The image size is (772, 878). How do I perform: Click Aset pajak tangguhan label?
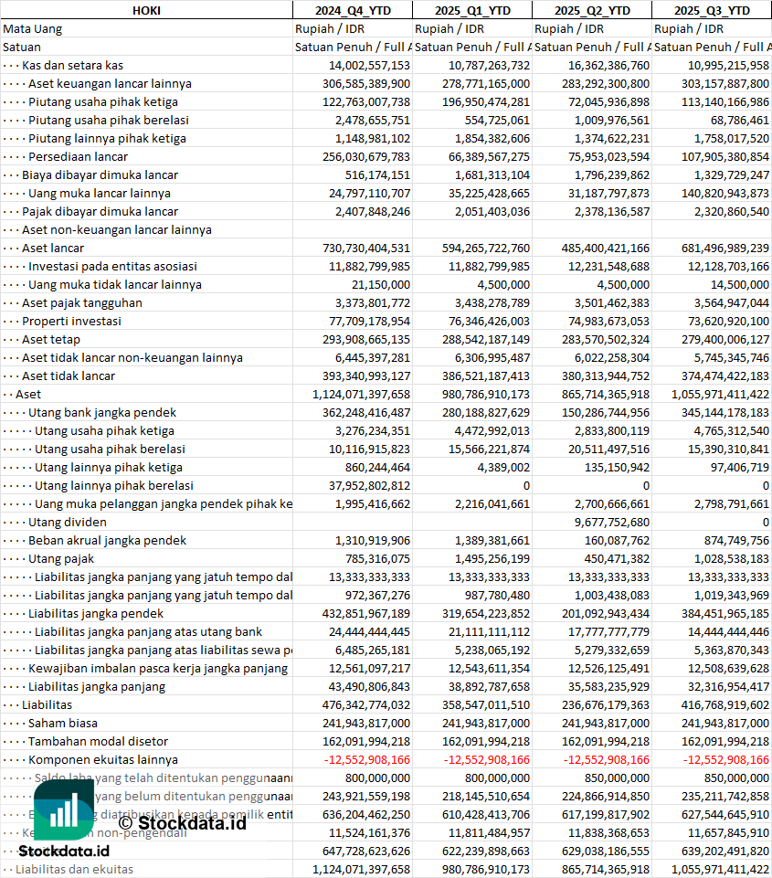point(81,303)
